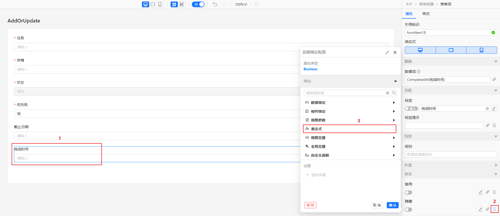Switch canvas to tablet view in top toolbar

click(x=153, y=4)
